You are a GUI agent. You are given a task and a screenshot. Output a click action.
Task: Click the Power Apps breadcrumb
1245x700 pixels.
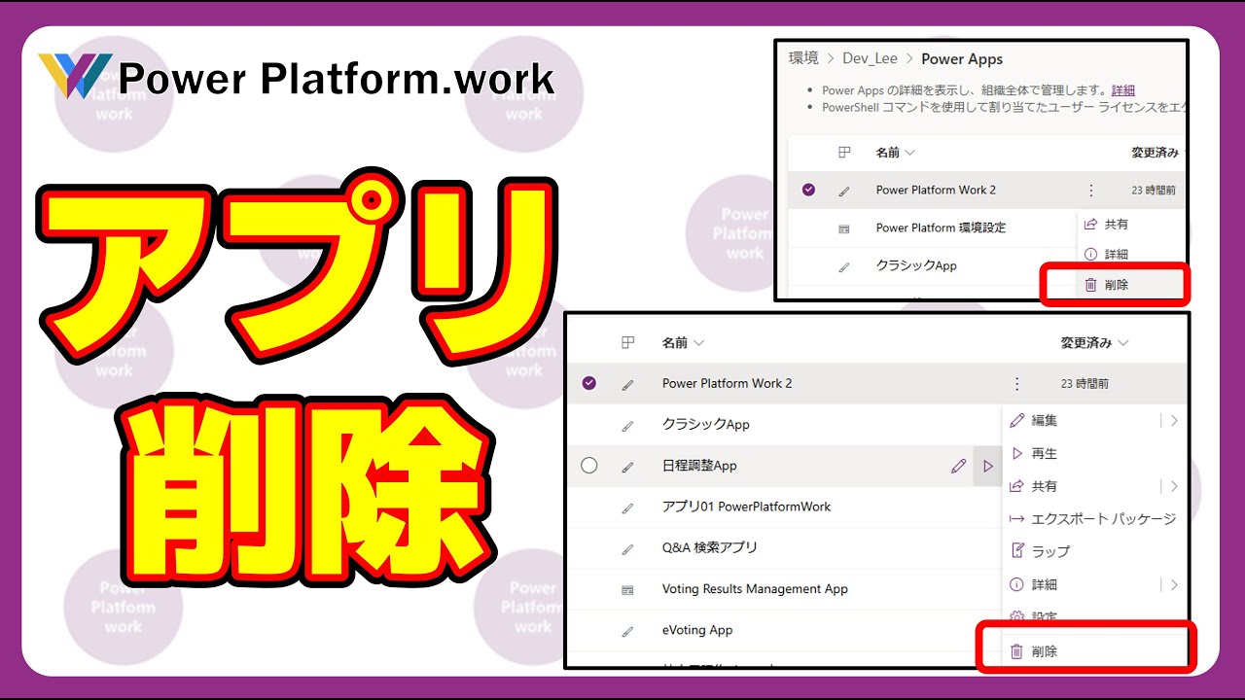(x=962, y=58)
